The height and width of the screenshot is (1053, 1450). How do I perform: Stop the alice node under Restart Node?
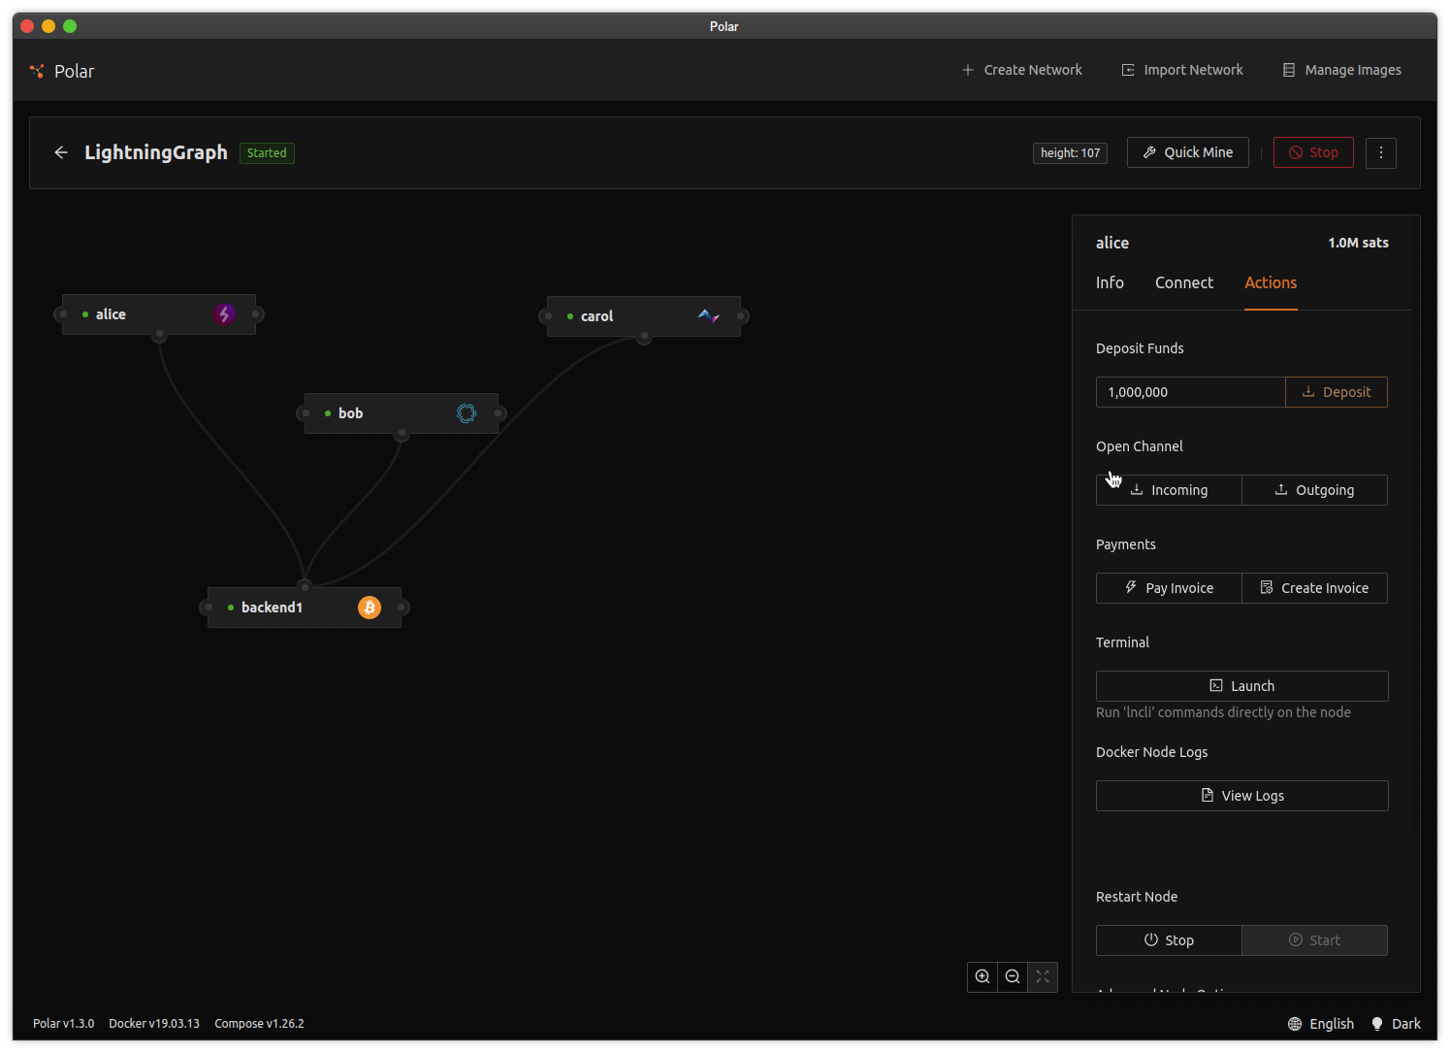(1169, 940)
